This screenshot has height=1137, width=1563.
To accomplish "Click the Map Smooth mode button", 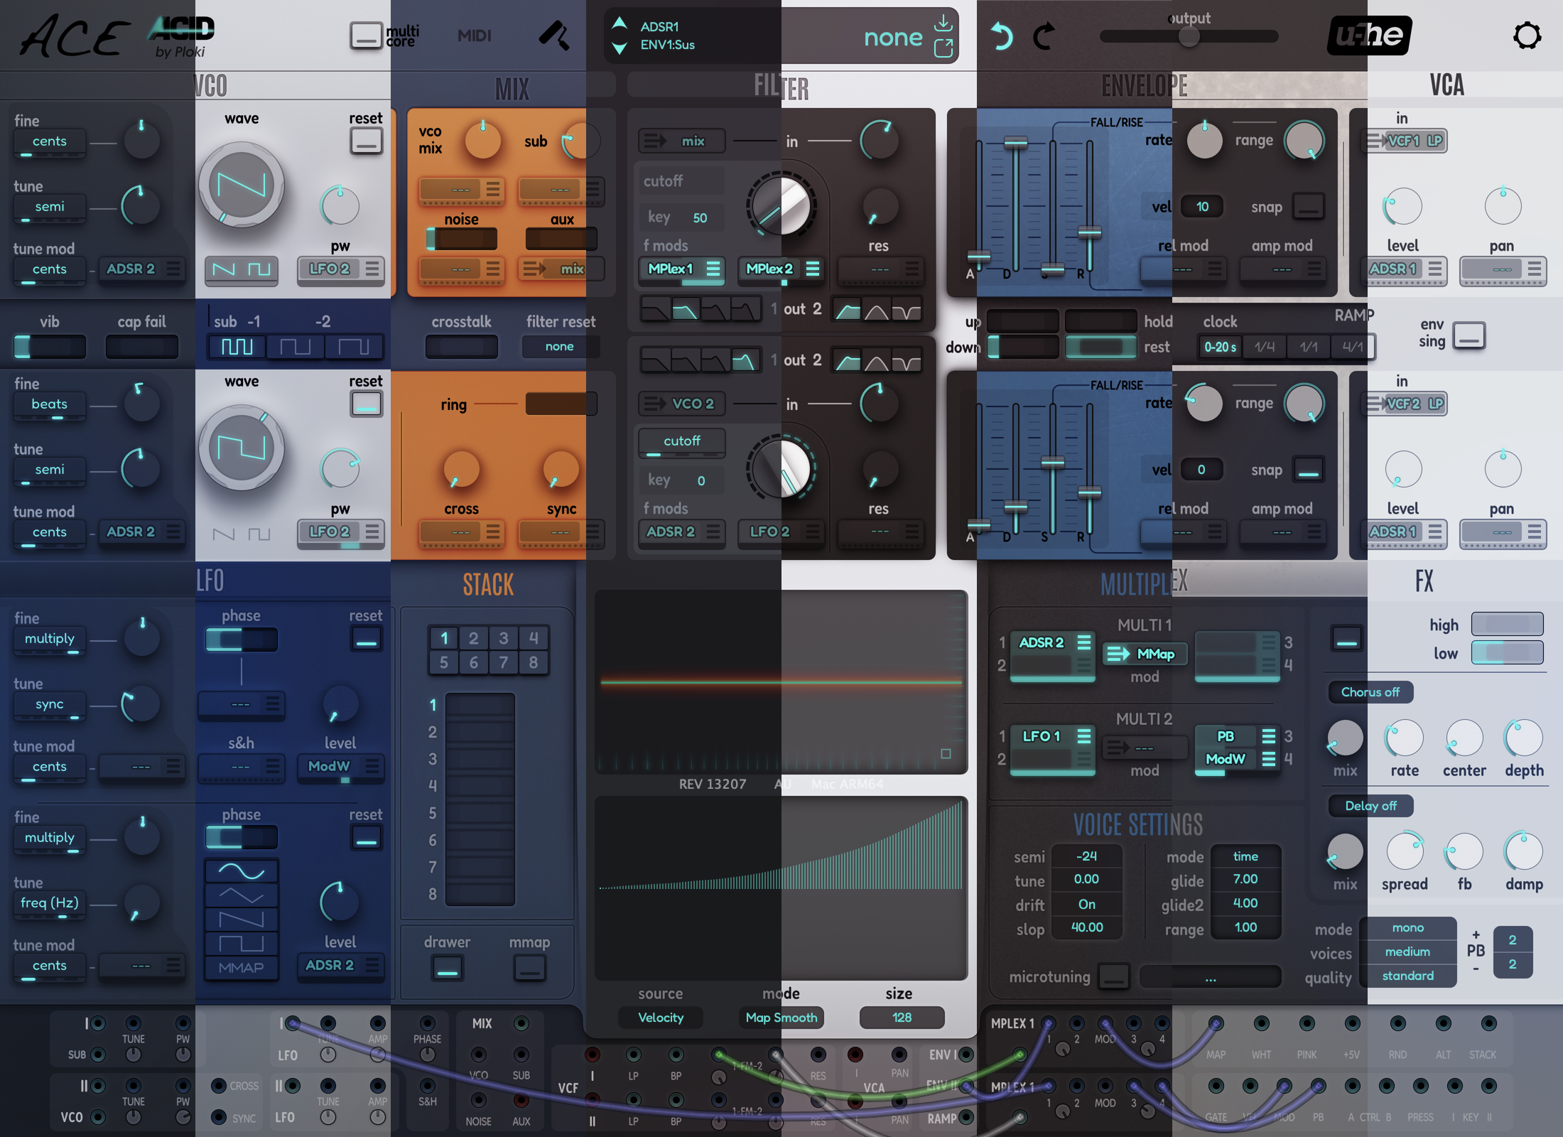I will [x=781, y=1018].
